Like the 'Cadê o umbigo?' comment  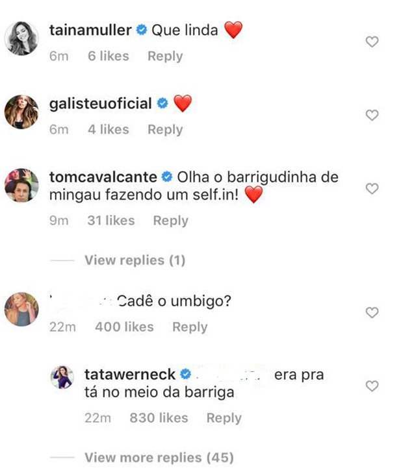(x=372, y=313)
